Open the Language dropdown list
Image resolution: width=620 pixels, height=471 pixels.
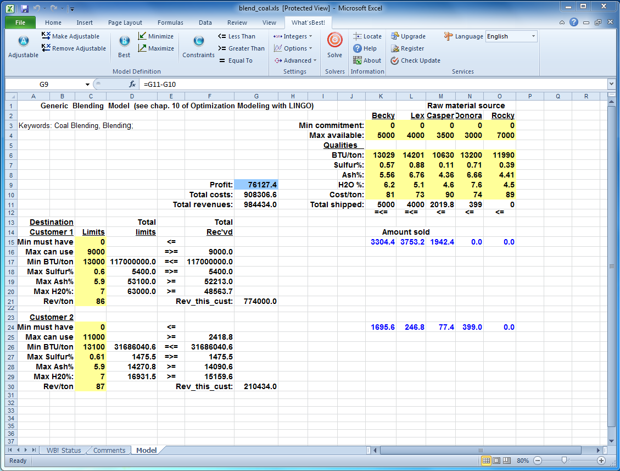pyautogui.click(x=533, y=36)
